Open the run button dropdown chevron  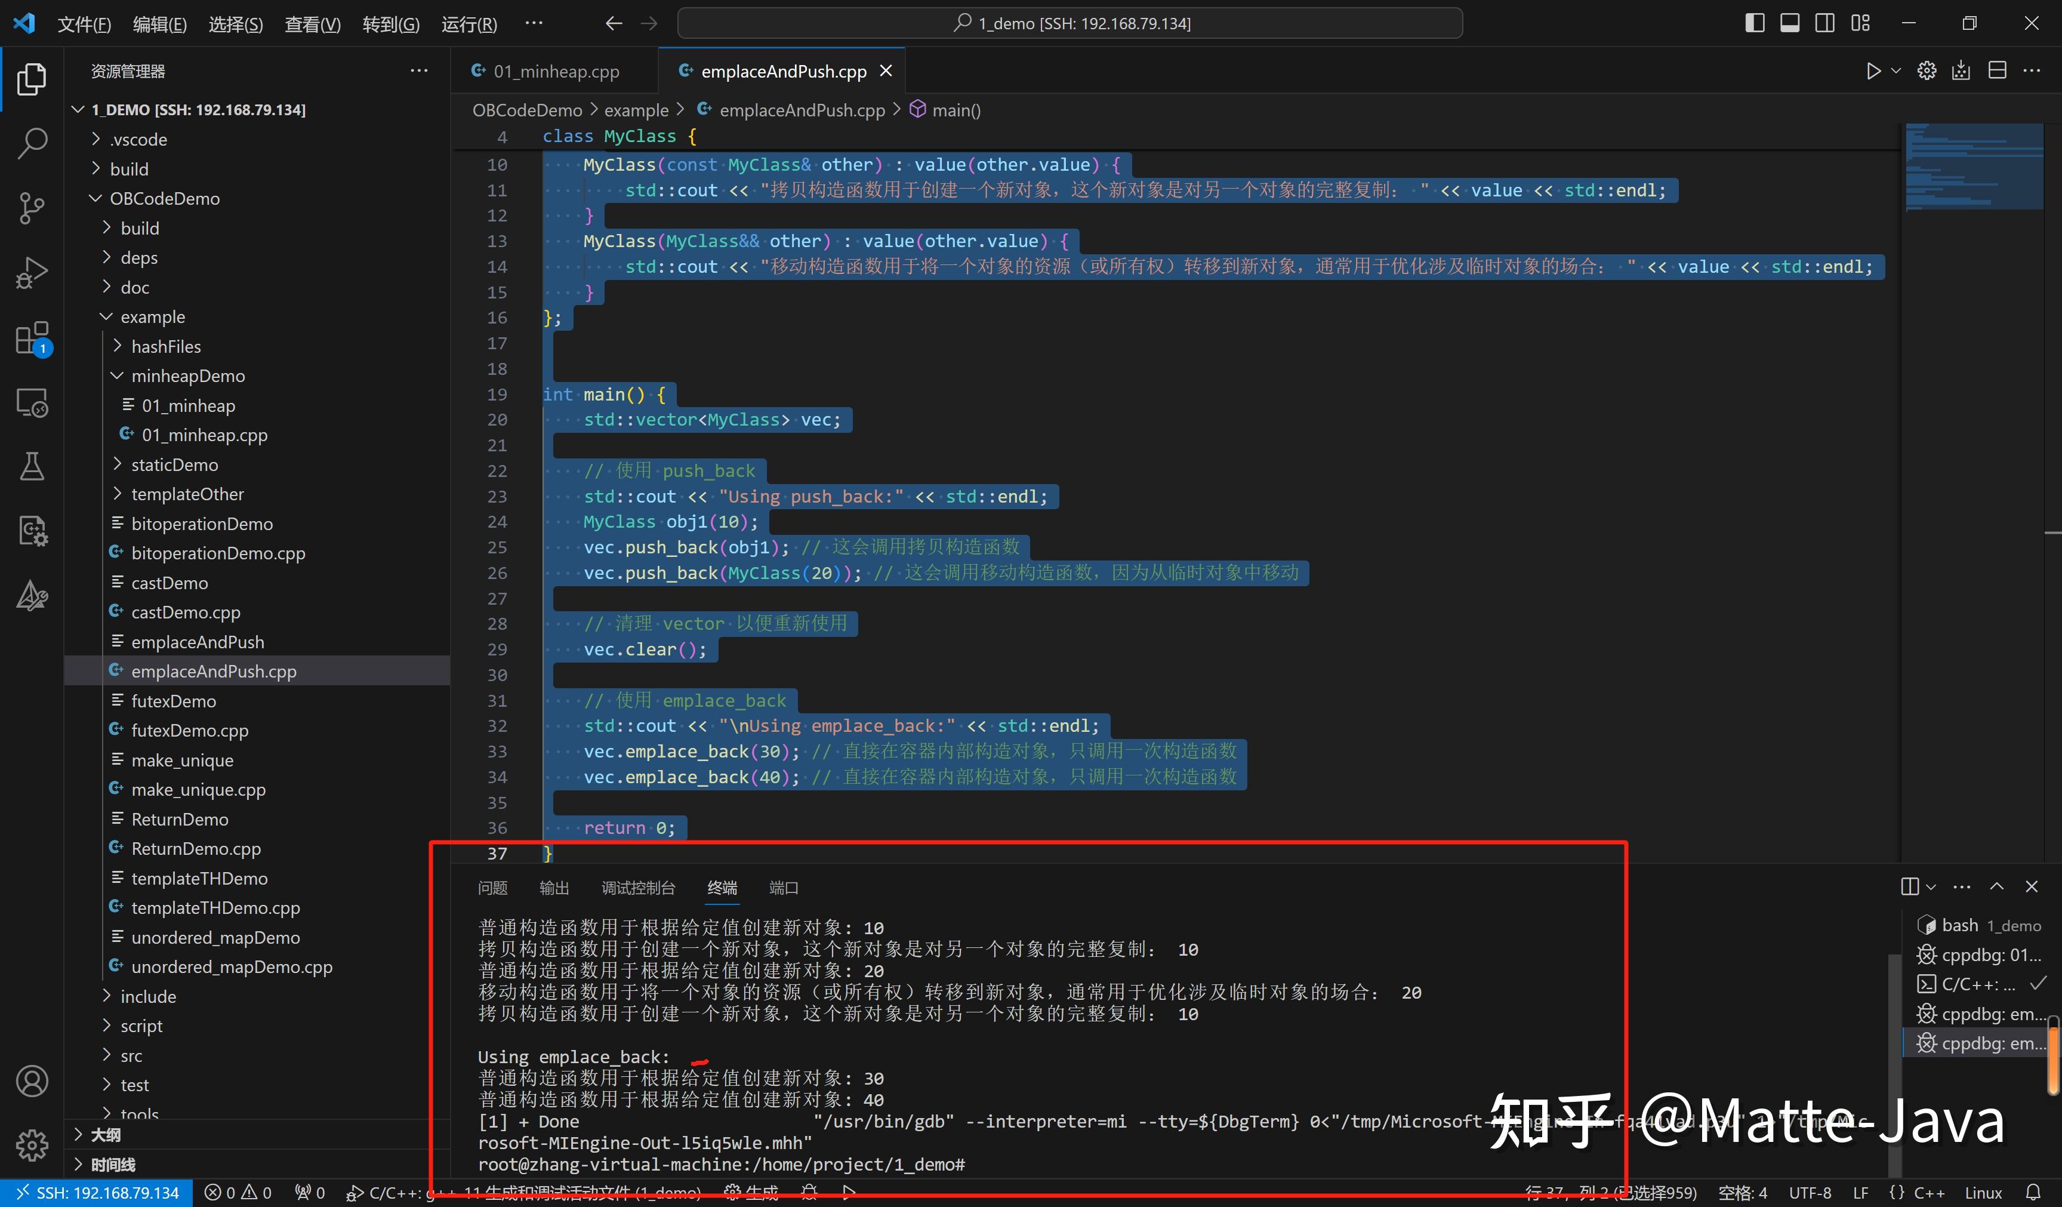click(1896, 70)
